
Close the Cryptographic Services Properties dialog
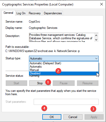click(x=102, y=4)
